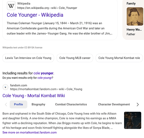Open the Mortal Kombat Cole Young thumbnail image
This screenshot has width=144, height=138.
pyautogui.click(x=133, y=120)
